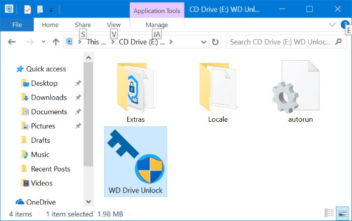Go back using the Back arrow

coord(12,42)
